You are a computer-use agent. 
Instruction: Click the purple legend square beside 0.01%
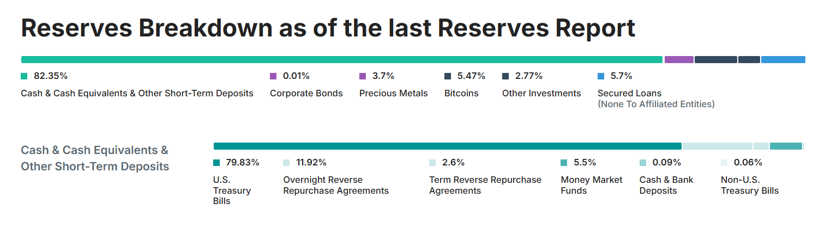click(273, 76)
